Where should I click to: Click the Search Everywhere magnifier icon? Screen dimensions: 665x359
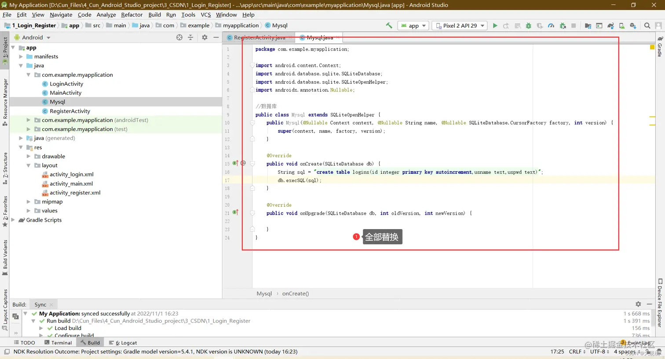[x=647, y=25]
